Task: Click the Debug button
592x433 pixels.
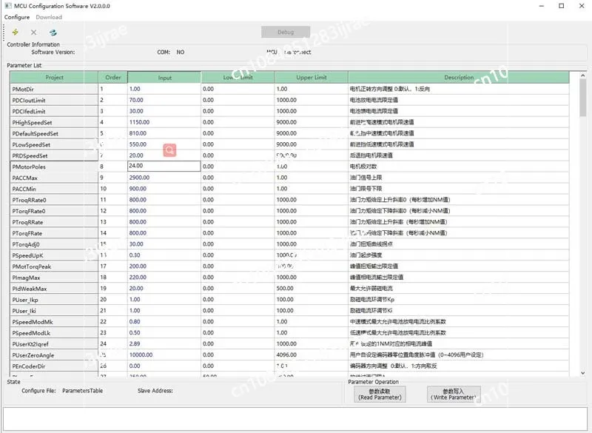Action: pyautogui.click(x=285, y=32)
